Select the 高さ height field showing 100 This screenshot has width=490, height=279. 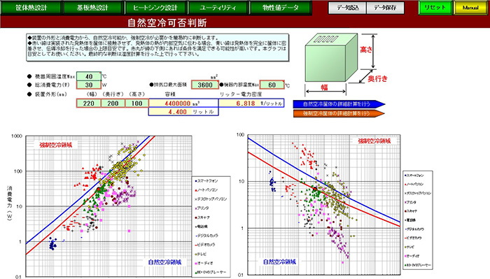[137, 103]
